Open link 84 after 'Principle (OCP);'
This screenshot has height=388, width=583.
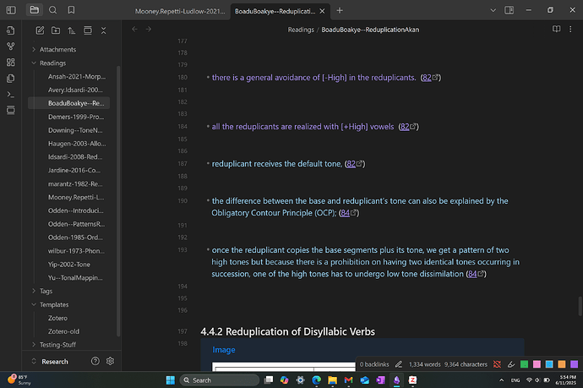point(349,213)
